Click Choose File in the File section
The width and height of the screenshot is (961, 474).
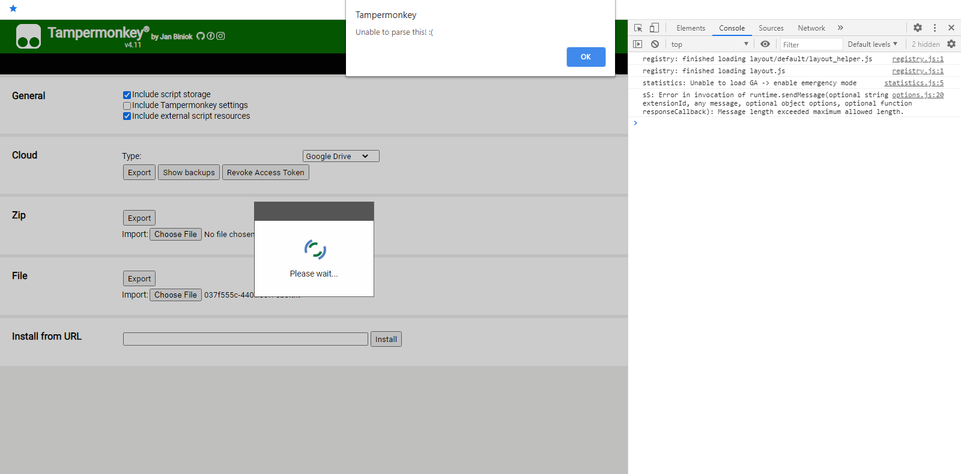175,295
